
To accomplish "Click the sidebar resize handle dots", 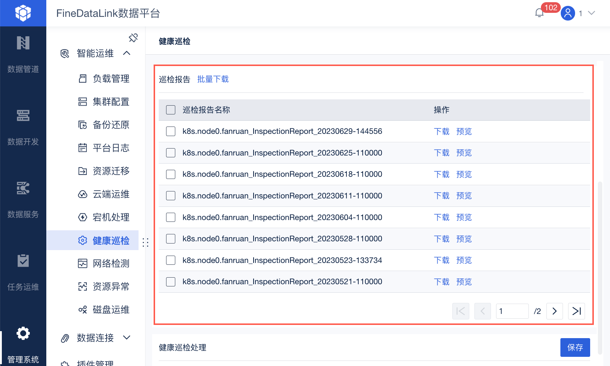I will tap(146, 242).
